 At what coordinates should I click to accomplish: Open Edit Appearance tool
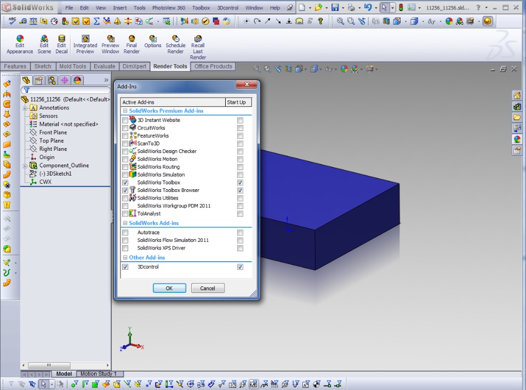coord(20,44)
